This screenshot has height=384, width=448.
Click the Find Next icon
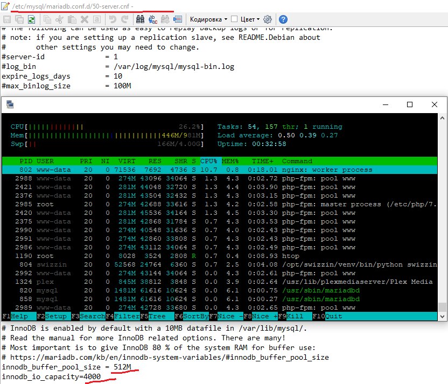[165, 19]
